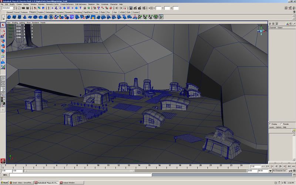Click the save scene disk icon

(x=28, y=8)
